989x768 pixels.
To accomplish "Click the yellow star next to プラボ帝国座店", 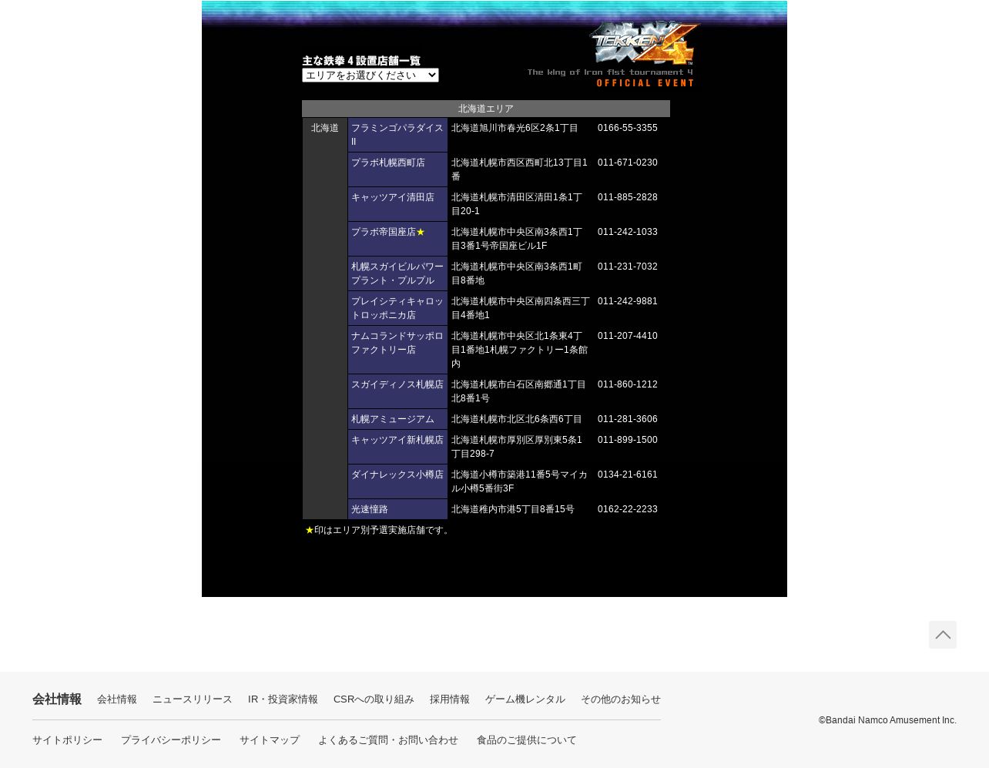I will (x=421, y=232).
